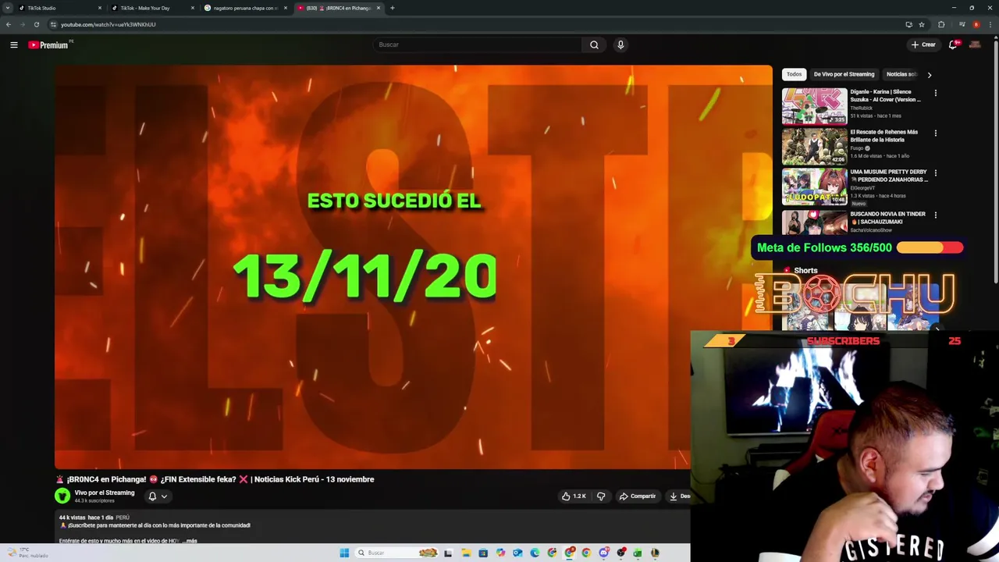Screen dimensions: 999x562
Task: Open Microsoft Edge from taskbar
Action: 535,553
